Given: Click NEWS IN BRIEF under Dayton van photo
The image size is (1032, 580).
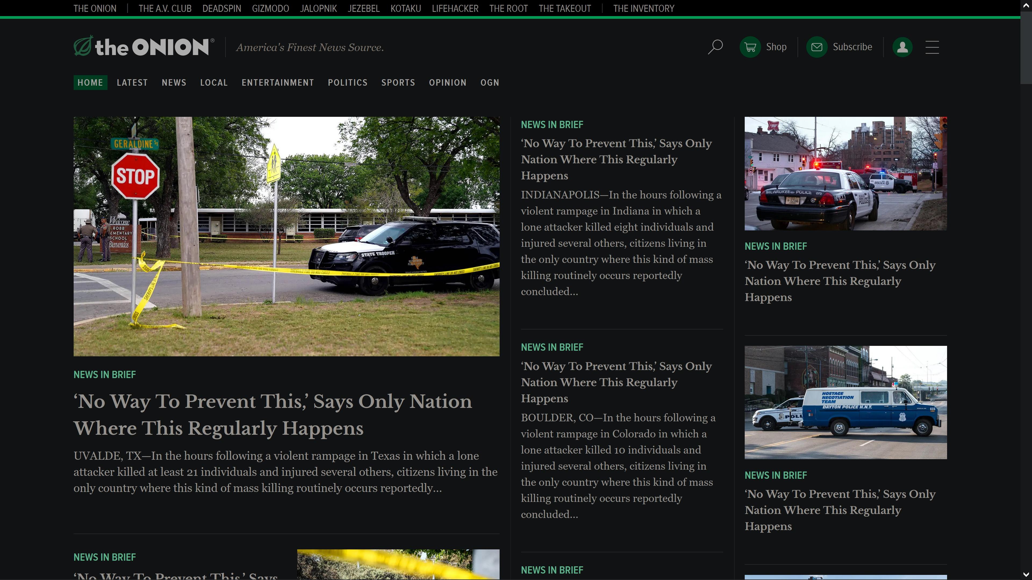Looking at the screenshot, I should click(776, 475).
